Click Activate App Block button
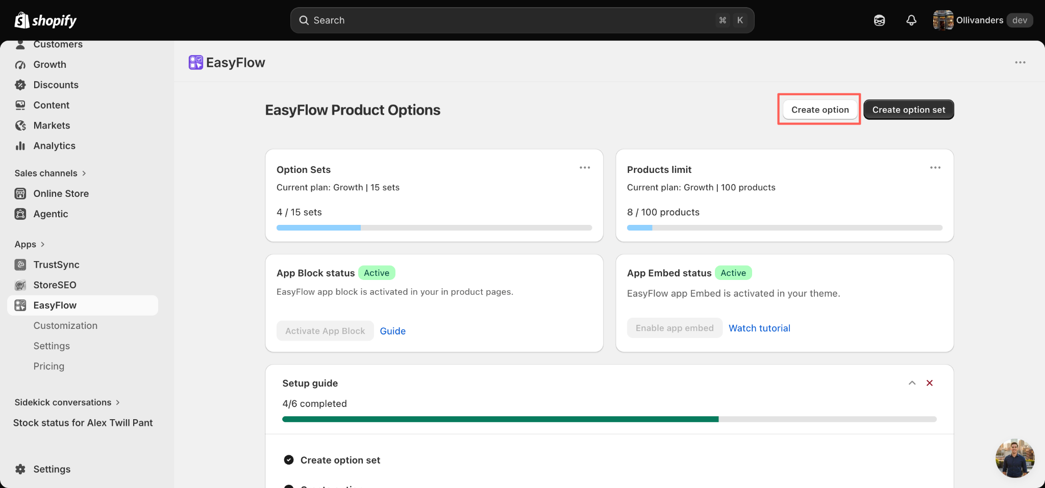The image size is (1045, 488). (x=325, y=331)
